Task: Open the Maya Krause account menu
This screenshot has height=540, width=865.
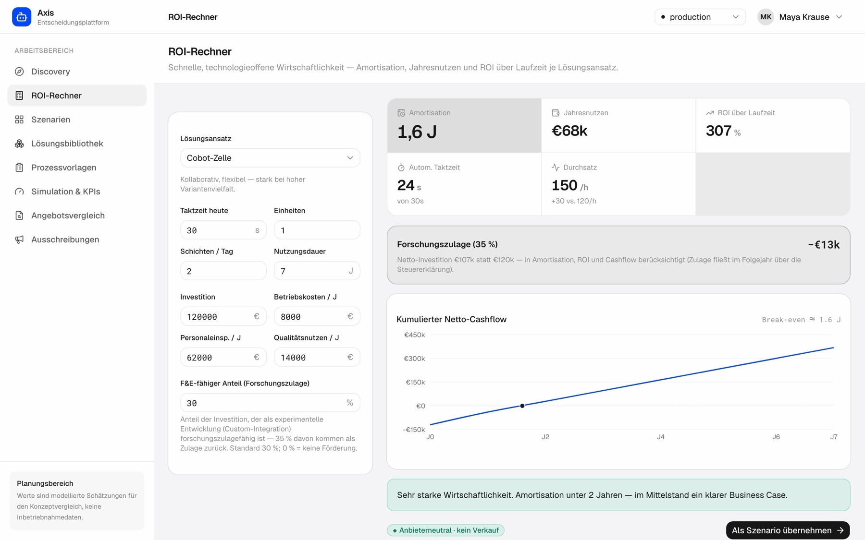Action: (x=800, y=17)
